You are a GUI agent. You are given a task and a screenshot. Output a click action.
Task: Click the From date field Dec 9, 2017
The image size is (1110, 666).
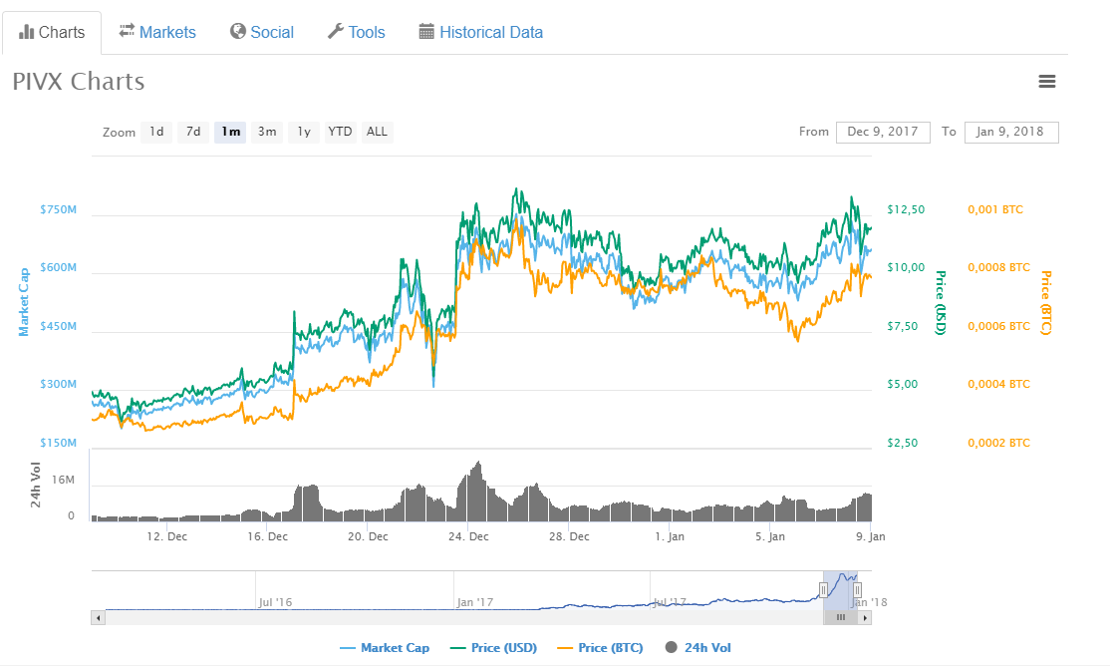883,132
